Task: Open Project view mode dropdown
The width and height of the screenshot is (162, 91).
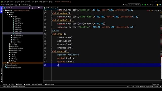Action: tap(8, 8)
